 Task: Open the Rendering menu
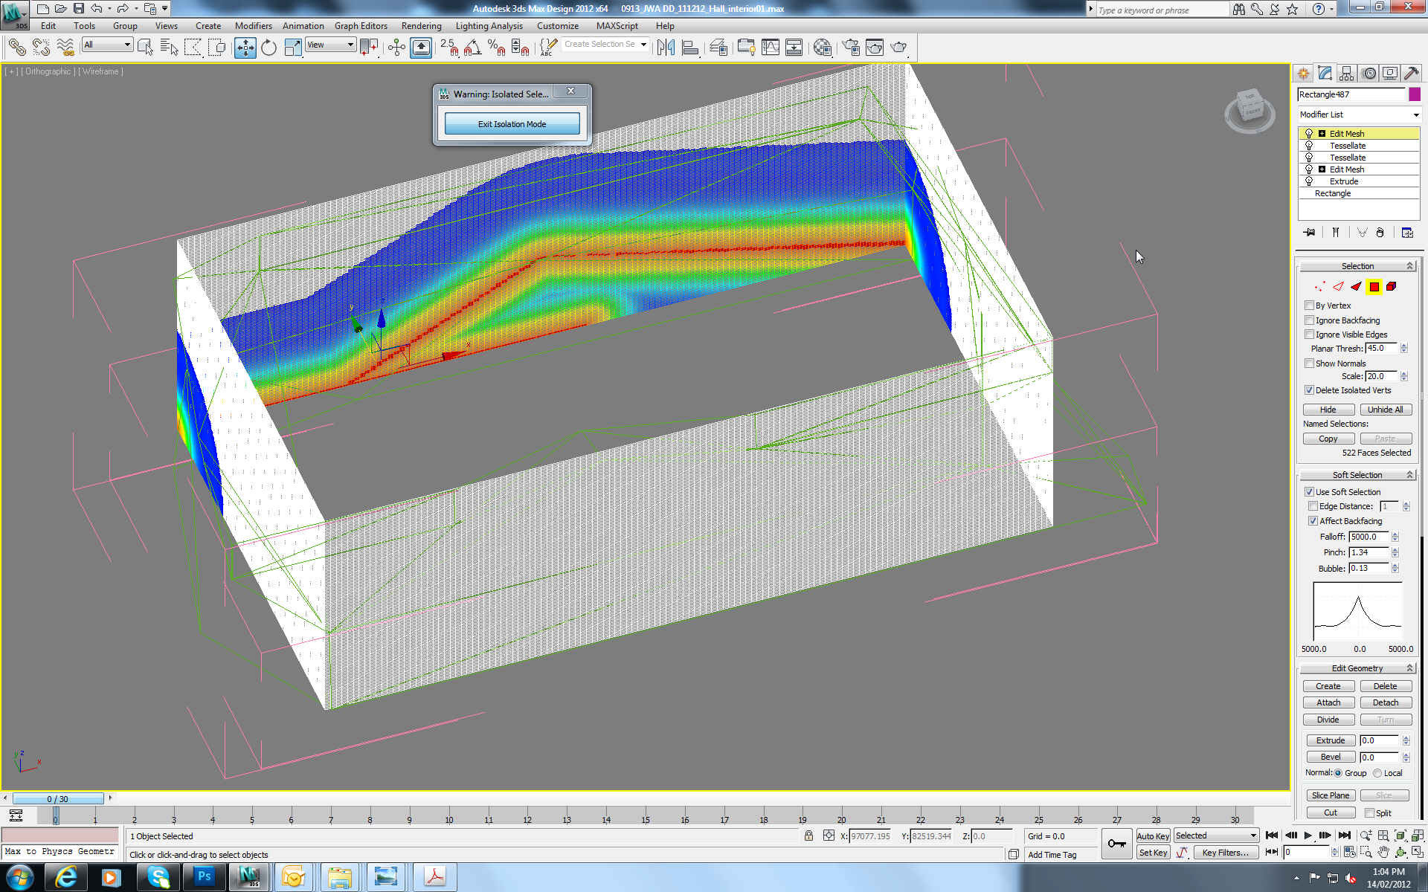421,26
